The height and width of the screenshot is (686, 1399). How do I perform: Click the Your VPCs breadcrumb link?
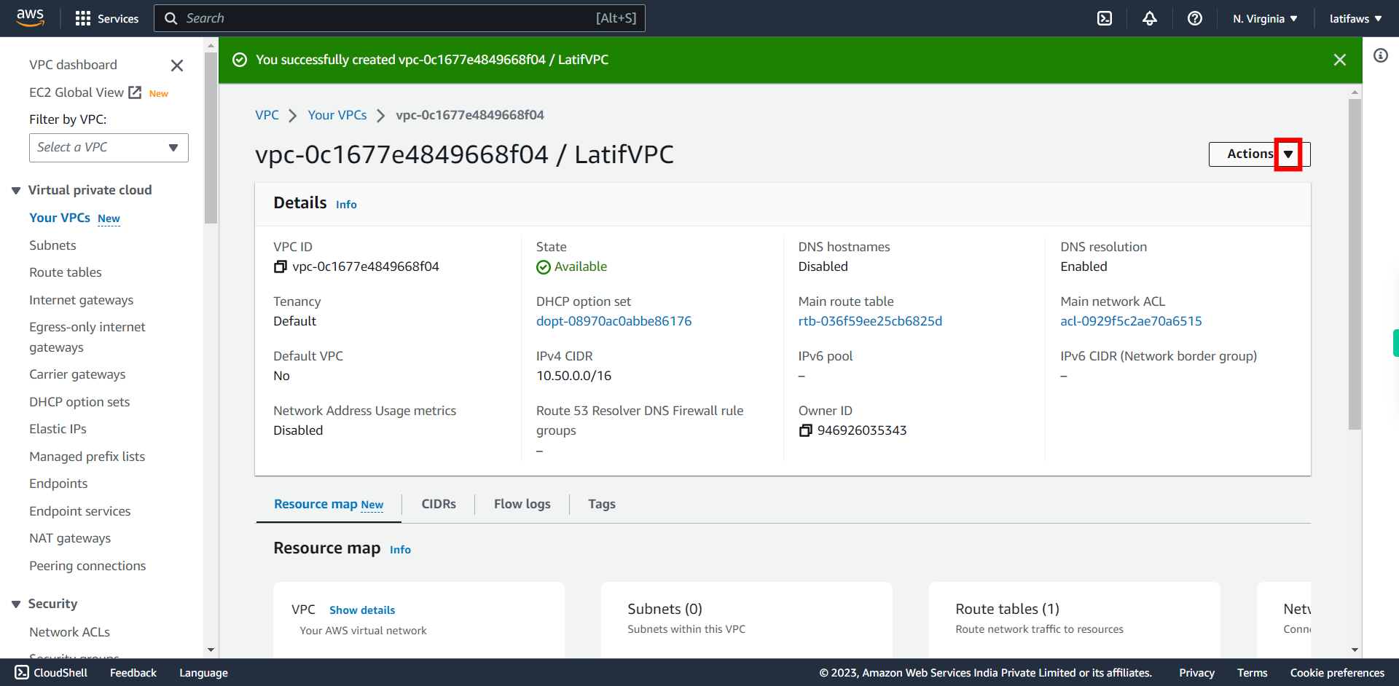[337, 115]
